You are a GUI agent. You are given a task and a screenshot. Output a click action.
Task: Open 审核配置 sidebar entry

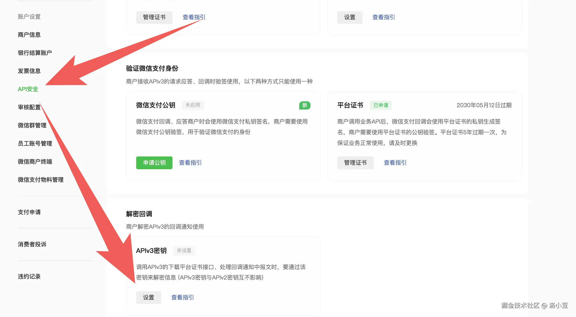[x=29, y=107]
